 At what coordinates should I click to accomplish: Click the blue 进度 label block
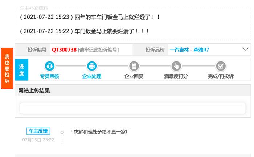click(x=21, y=70)
